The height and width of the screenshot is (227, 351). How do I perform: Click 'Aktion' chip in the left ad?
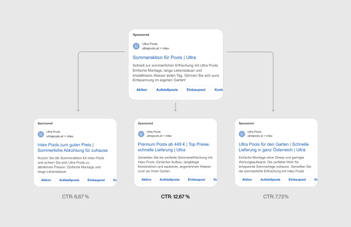[x=46, y=180]
